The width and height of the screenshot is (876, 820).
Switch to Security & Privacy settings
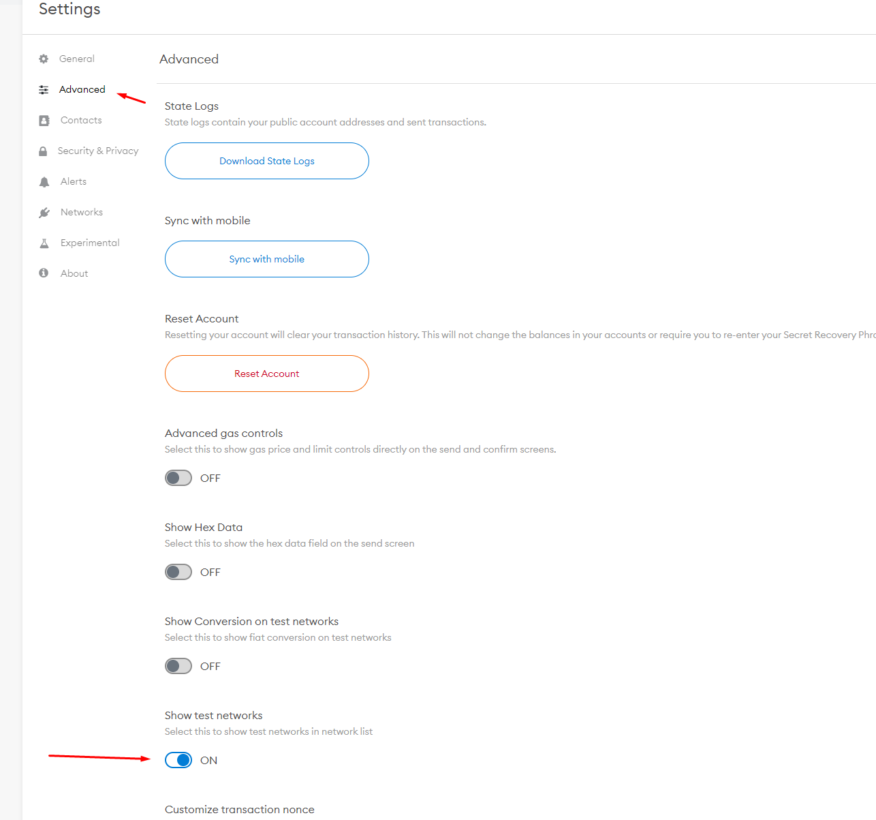click(98, 151)
